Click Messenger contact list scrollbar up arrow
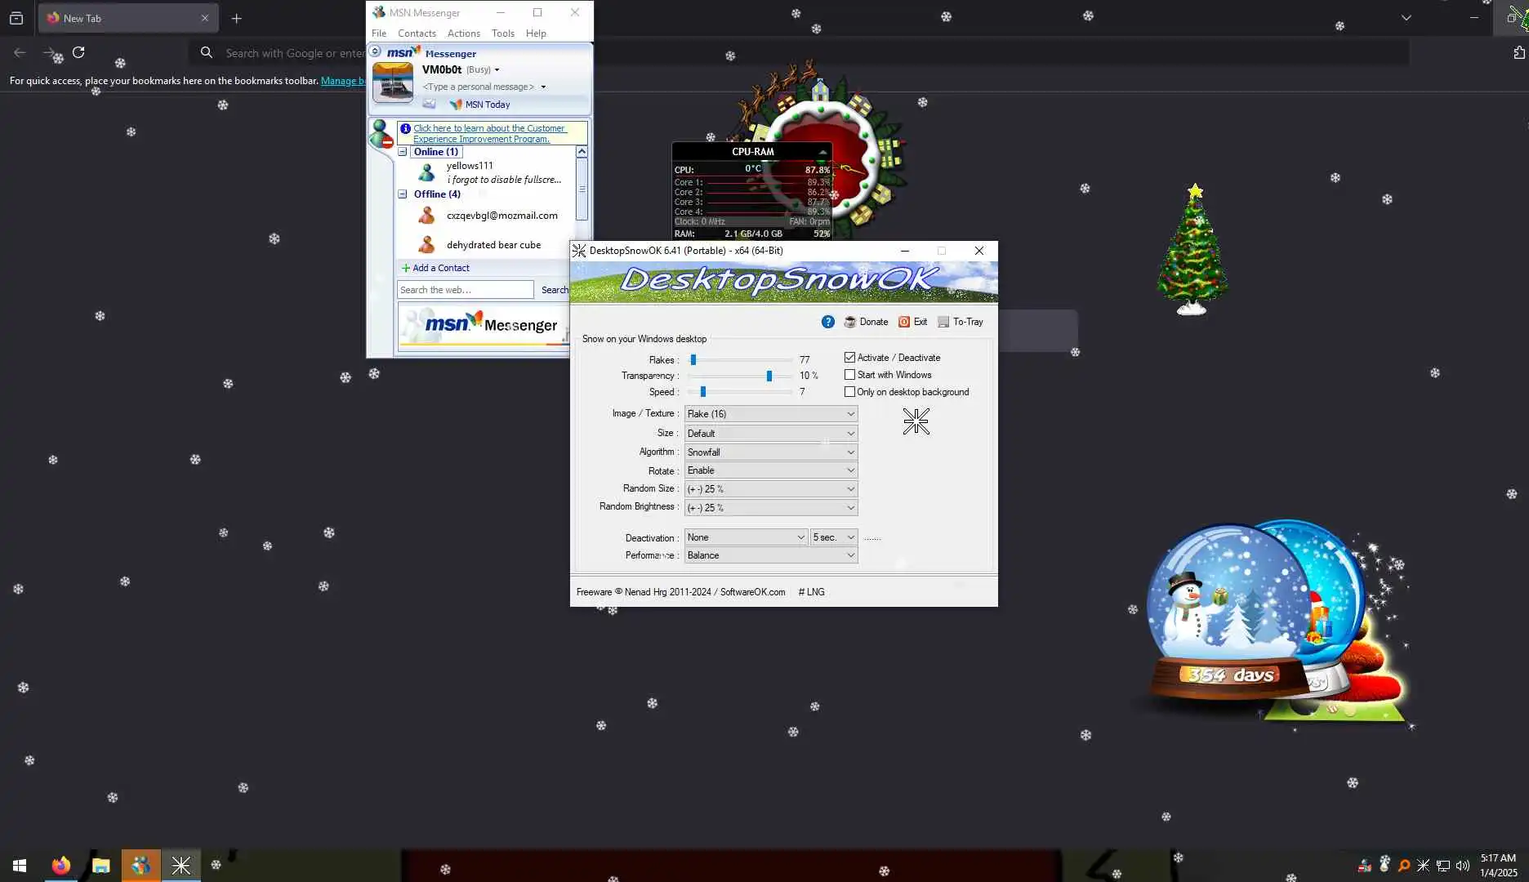The width and height of the screenshot is (1529, 882). 582,152
